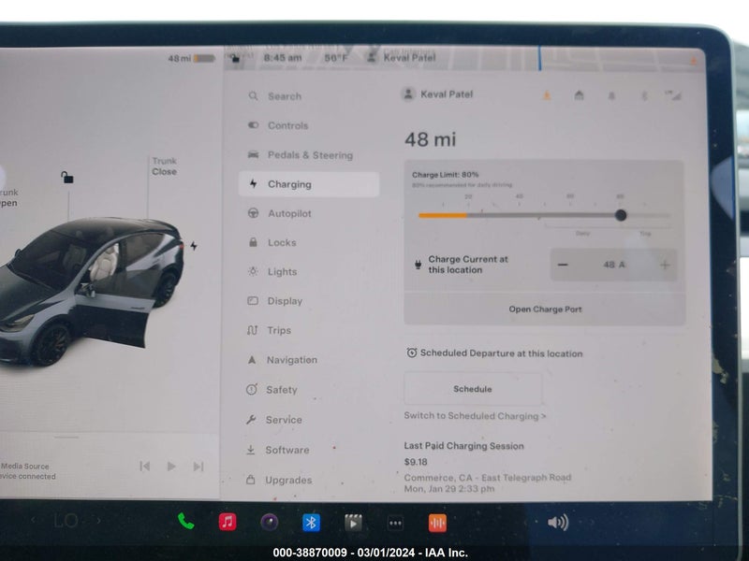Image resolution: width=749 pixels, height=561 pixels.
Task: Open the phone app icon
Action: point(185,522)
